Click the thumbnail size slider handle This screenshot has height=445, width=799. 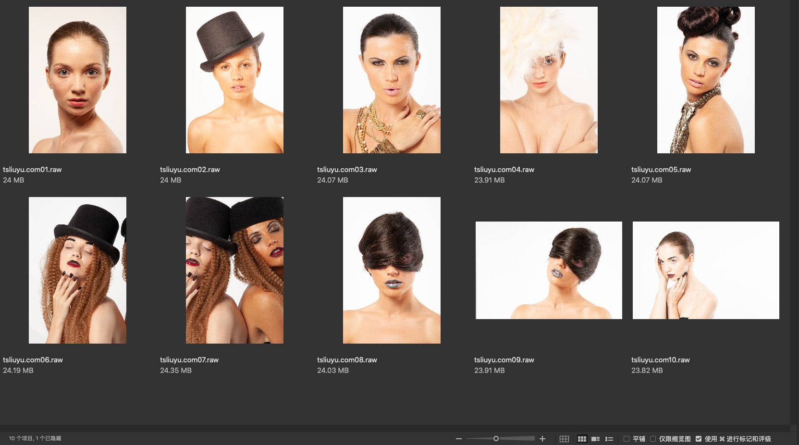tap(496, 438)
